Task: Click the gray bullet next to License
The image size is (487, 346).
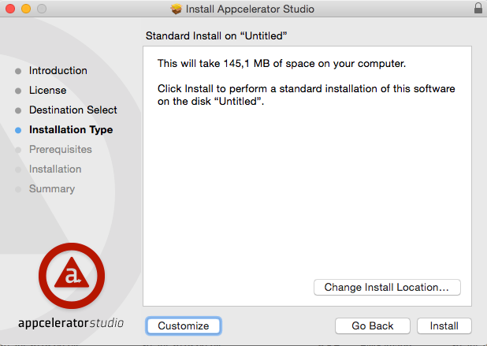Action: tap(18, 91)
